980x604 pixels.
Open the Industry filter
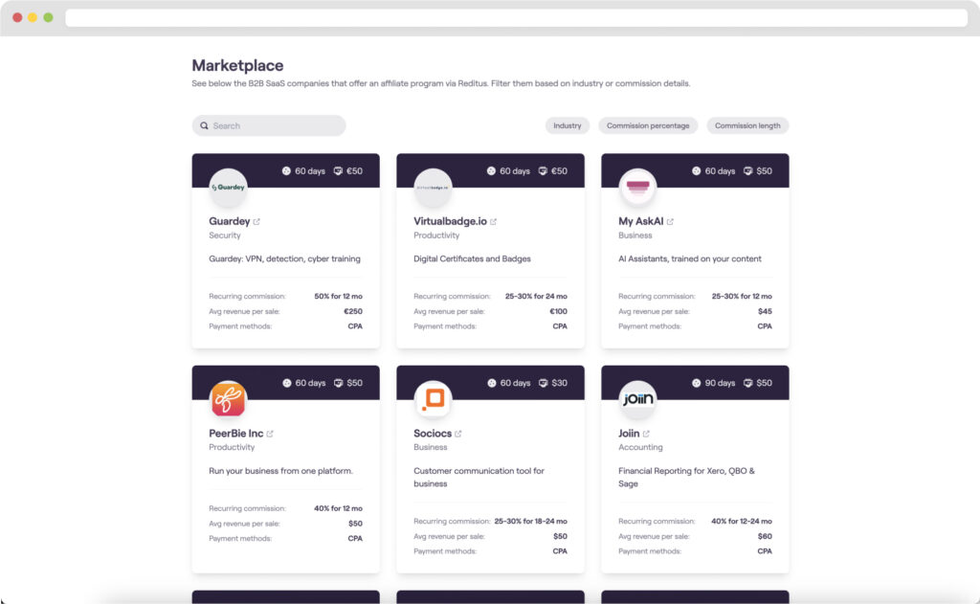[x=567, y=125]
